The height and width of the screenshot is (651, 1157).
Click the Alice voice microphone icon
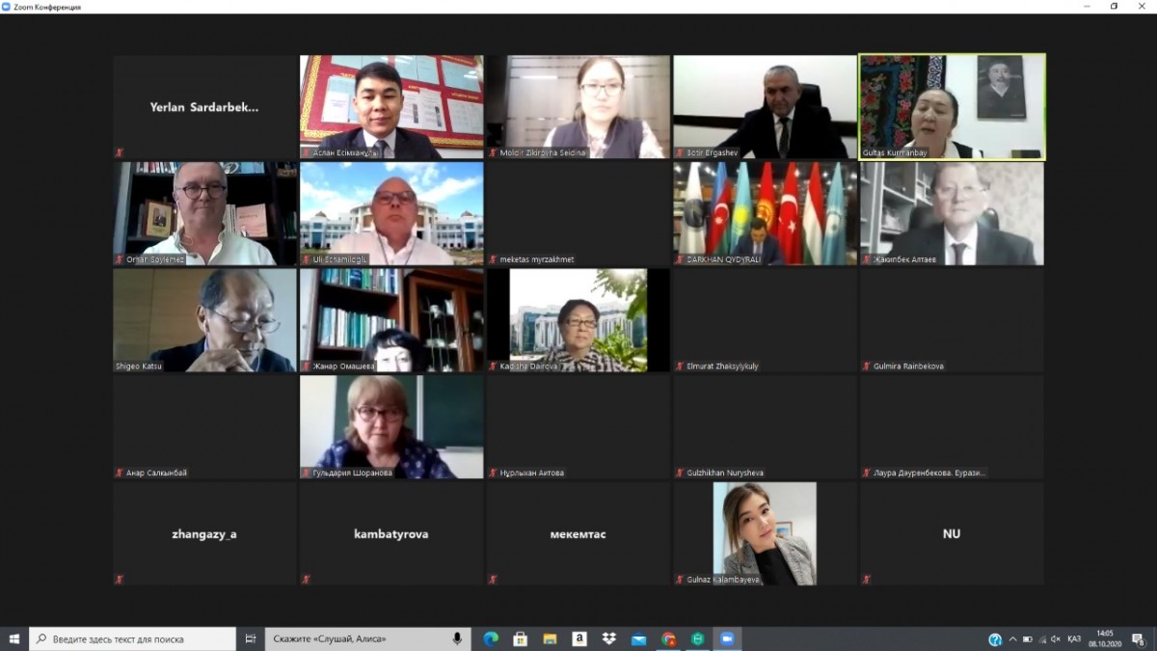[457, 638]
